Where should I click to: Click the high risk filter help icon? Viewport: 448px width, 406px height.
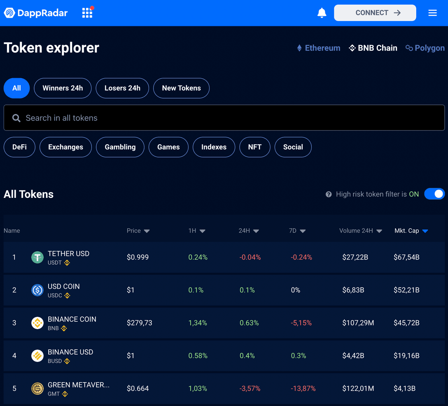point(328,194)
